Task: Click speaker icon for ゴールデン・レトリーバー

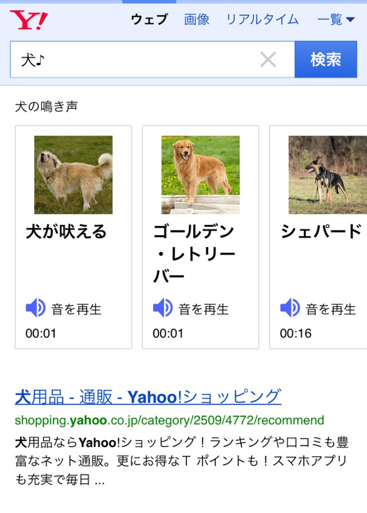Action: pyautogui.click(x=163, y=308)
